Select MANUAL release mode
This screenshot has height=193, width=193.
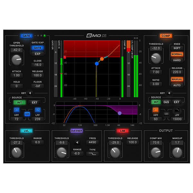pos(177,79)
